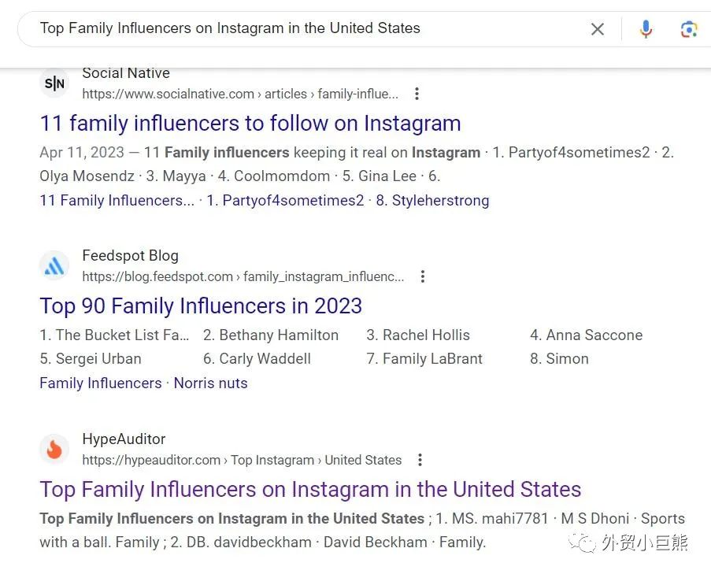Open HypeAuditor's Top Family Influencers result title

point(310,489)
